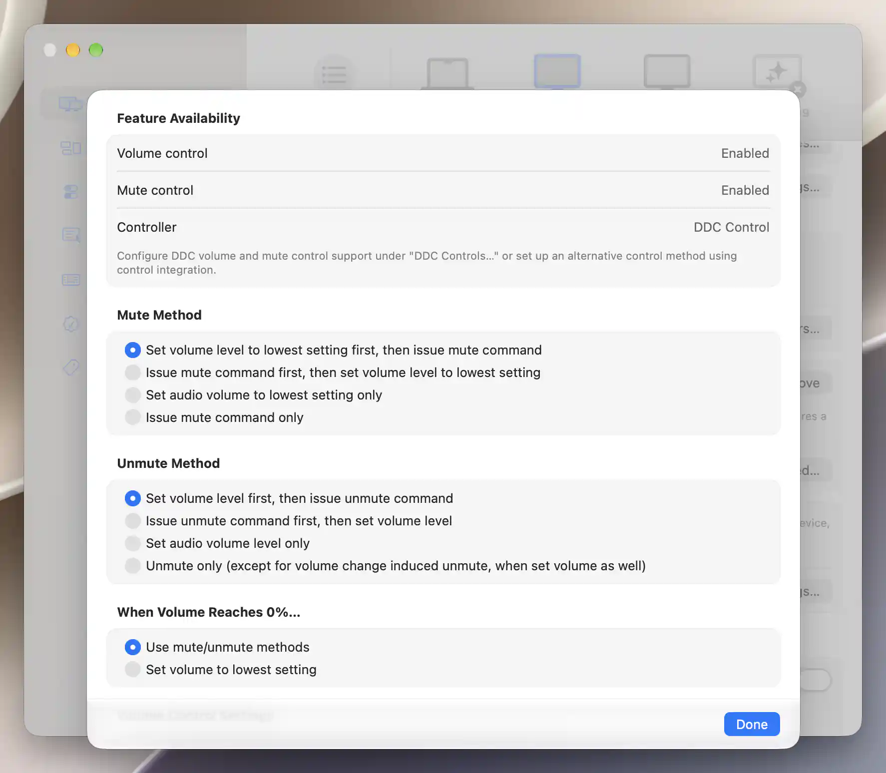886x773 pixels.
Task: Click the 'DDC Control' controller value
Action: pyautogui.click(x=731, y=227)
